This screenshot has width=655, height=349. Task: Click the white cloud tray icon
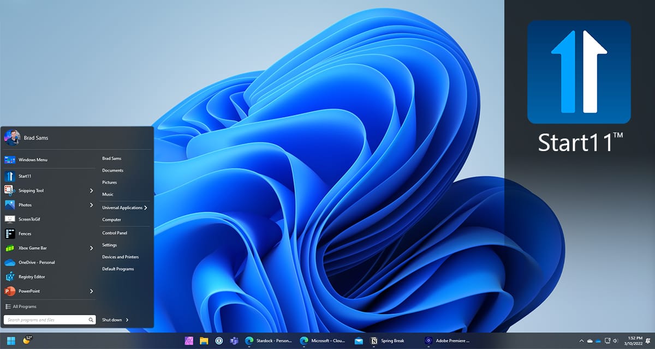click(x=589, y=341)
